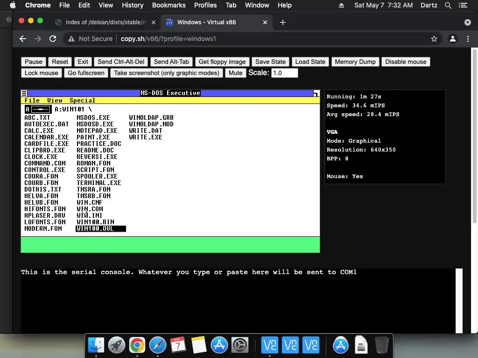Click Send Alt-Tab button

171,62
